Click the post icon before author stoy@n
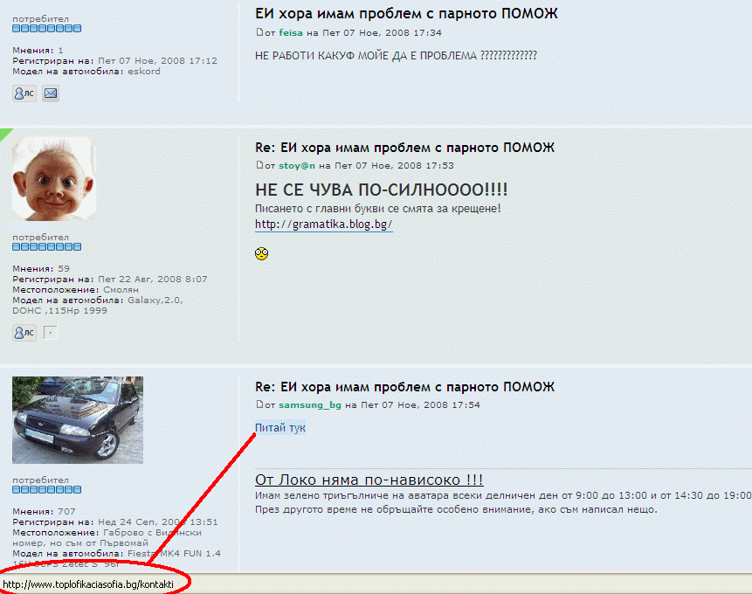Image resolution: width=752 pixels, height=594 pixels. pyautogui.click(x=259, y=165)
